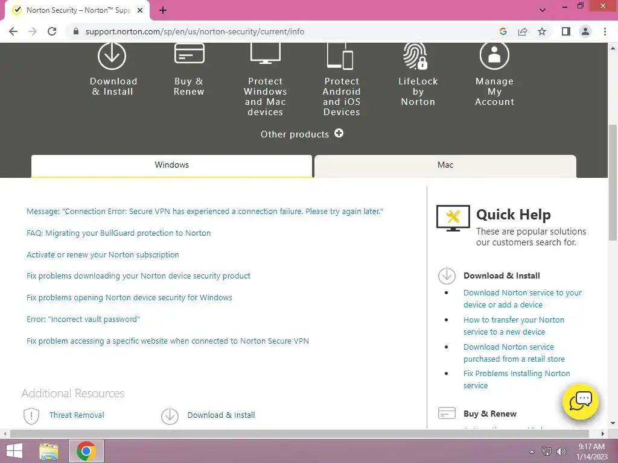Open Fix Problems Installing Norton service link
The width and height of the screenshot is (618, 463).
coord(517,380)
